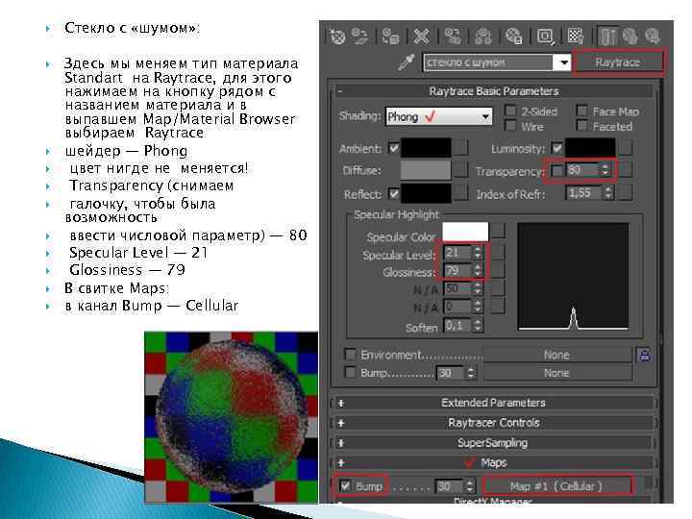Enable the Wire checkbox
692x519 pixels.
coord(510,126)
